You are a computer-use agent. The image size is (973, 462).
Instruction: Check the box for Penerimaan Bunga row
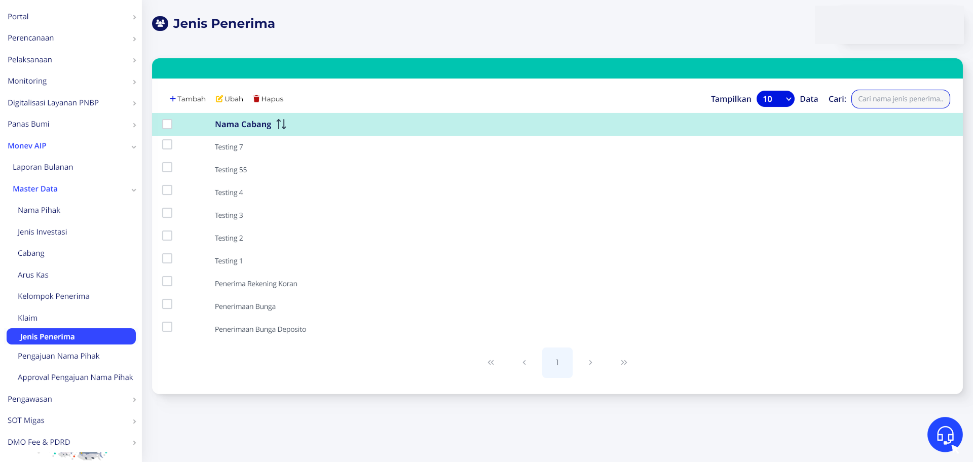(x=167, y=304)
